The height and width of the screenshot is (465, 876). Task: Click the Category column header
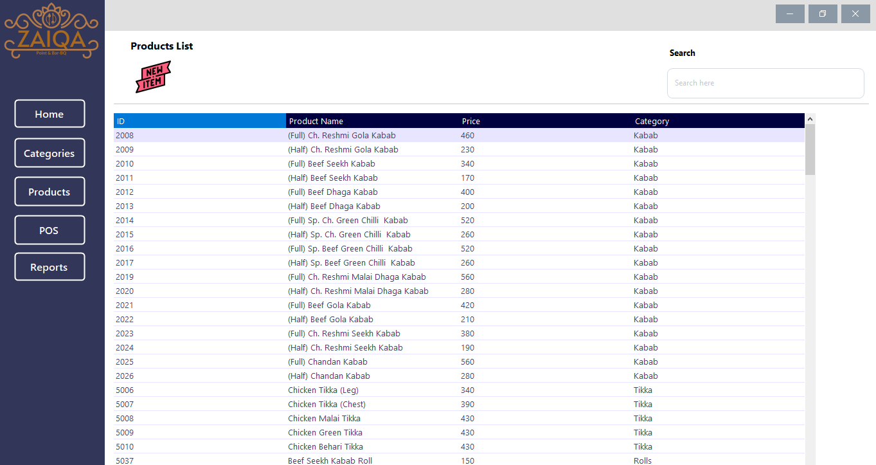click(718, 121)
